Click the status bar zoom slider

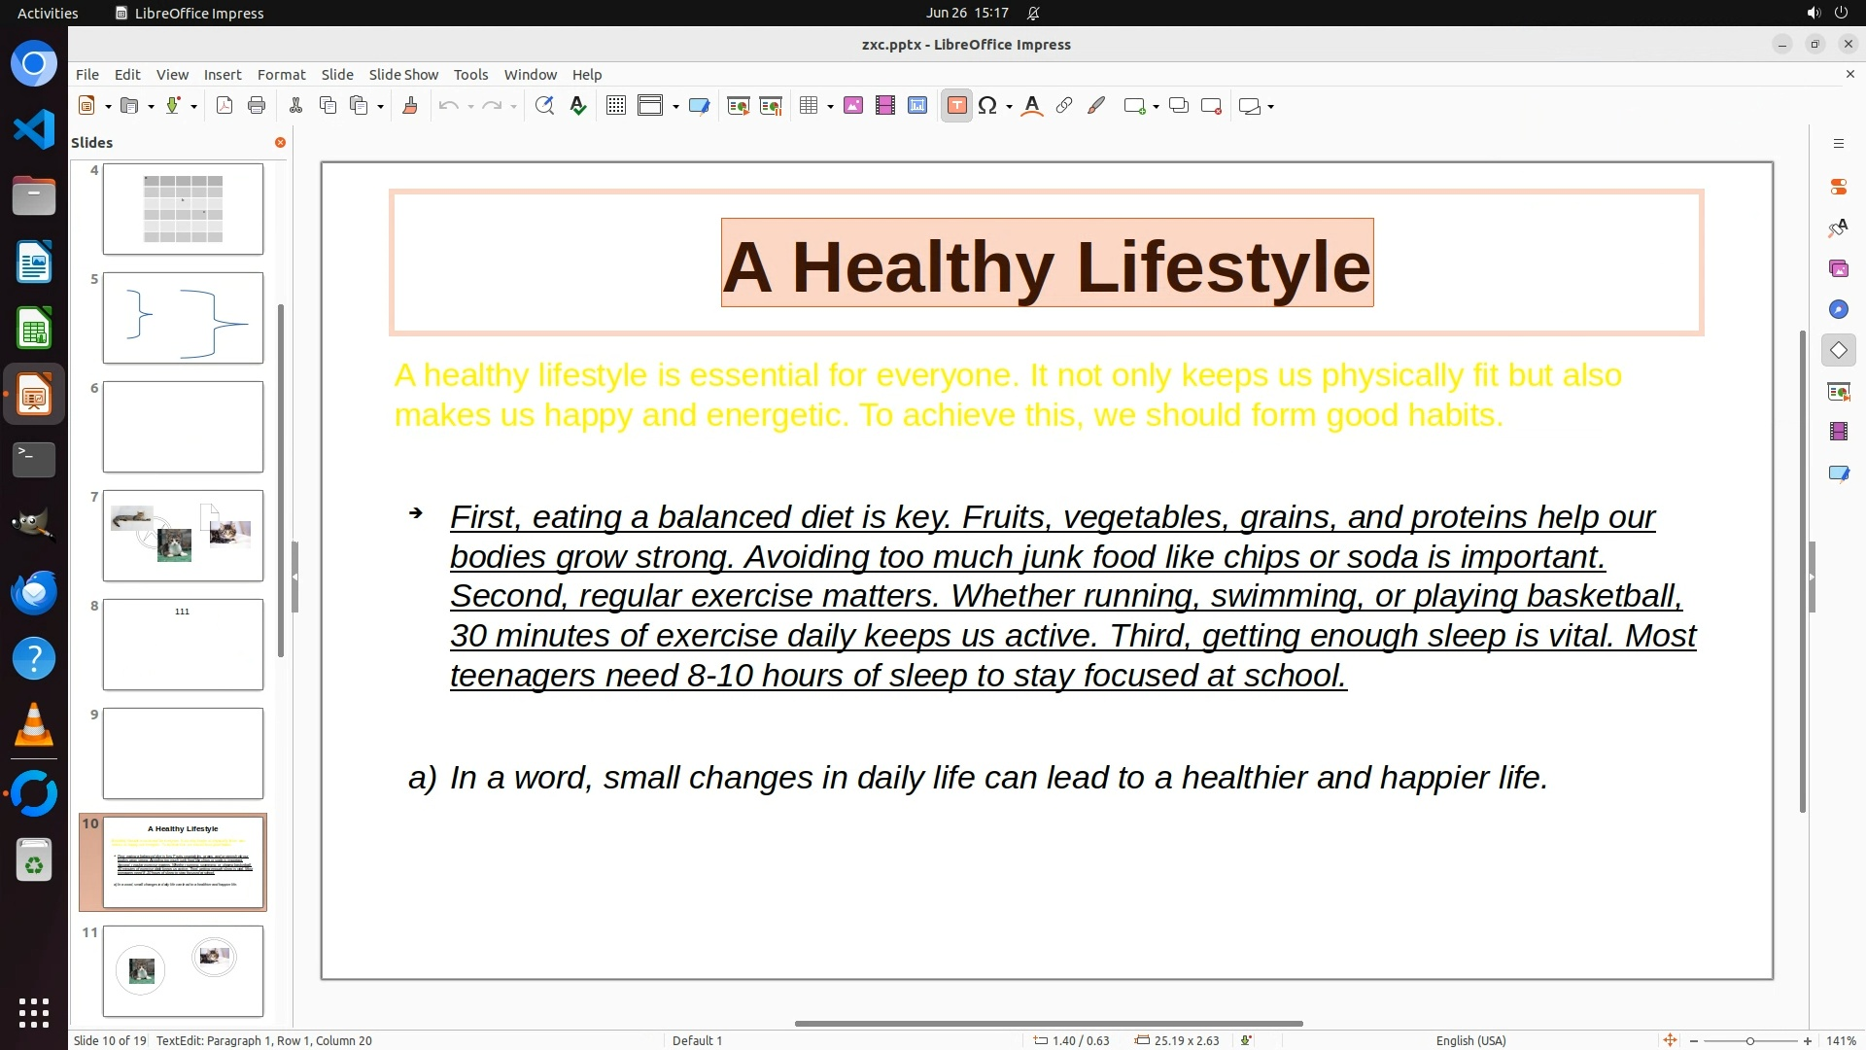(1749, 1040)
